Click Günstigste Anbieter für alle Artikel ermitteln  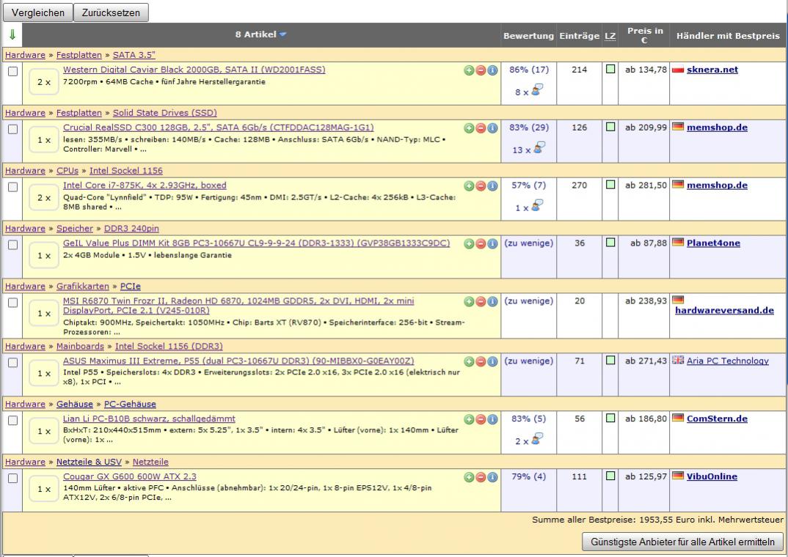coord(682,542)
